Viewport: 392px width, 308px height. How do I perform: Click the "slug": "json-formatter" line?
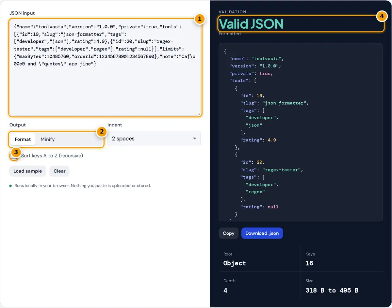(x=274, y=103)
